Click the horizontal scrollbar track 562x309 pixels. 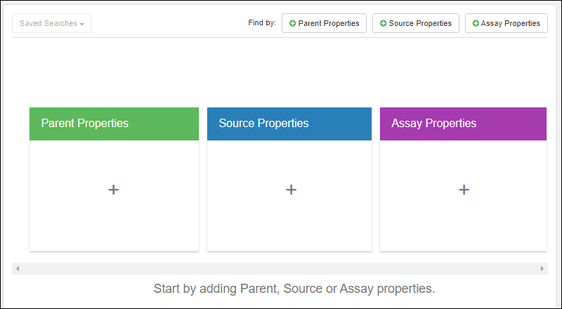[281, 269]
